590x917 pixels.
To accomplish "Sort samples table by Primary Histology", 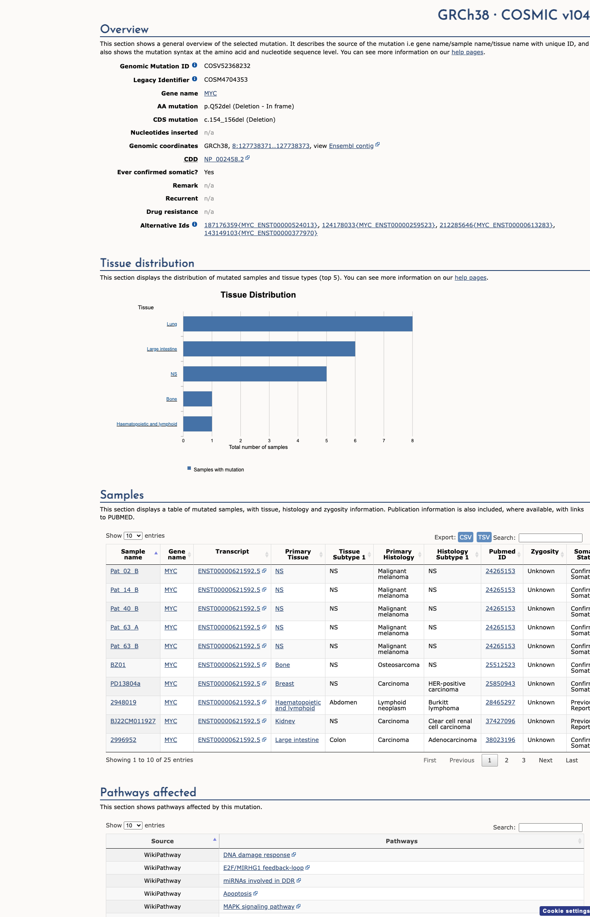I will [x=398, y=554].
